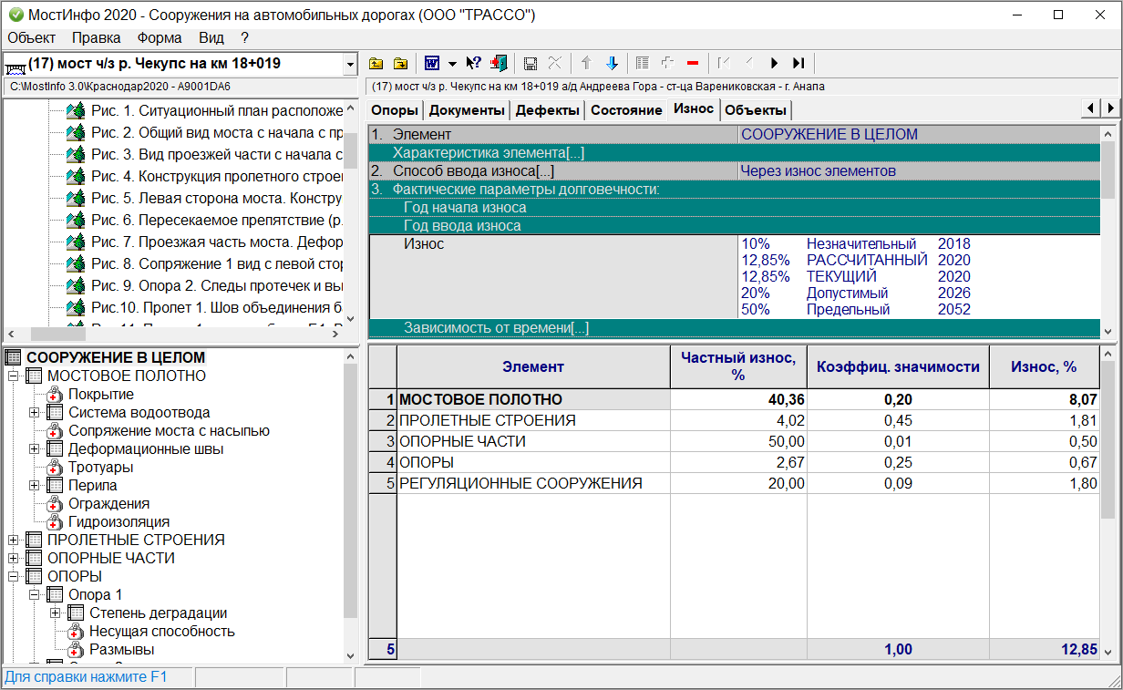
Task: Click medical bag icon beside Покрытие
Action: [x=54, y=395]
